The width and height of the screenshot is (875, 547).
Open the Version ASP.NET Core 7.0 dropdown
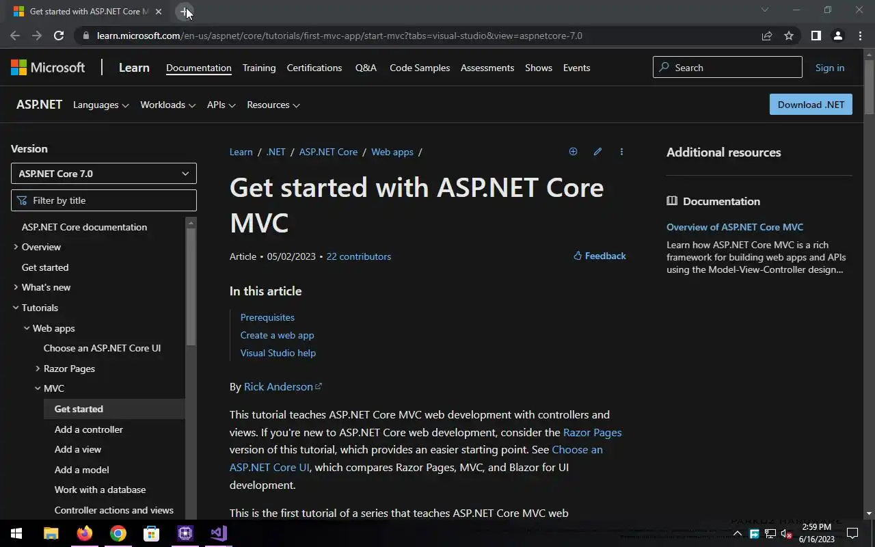point(104,174)
